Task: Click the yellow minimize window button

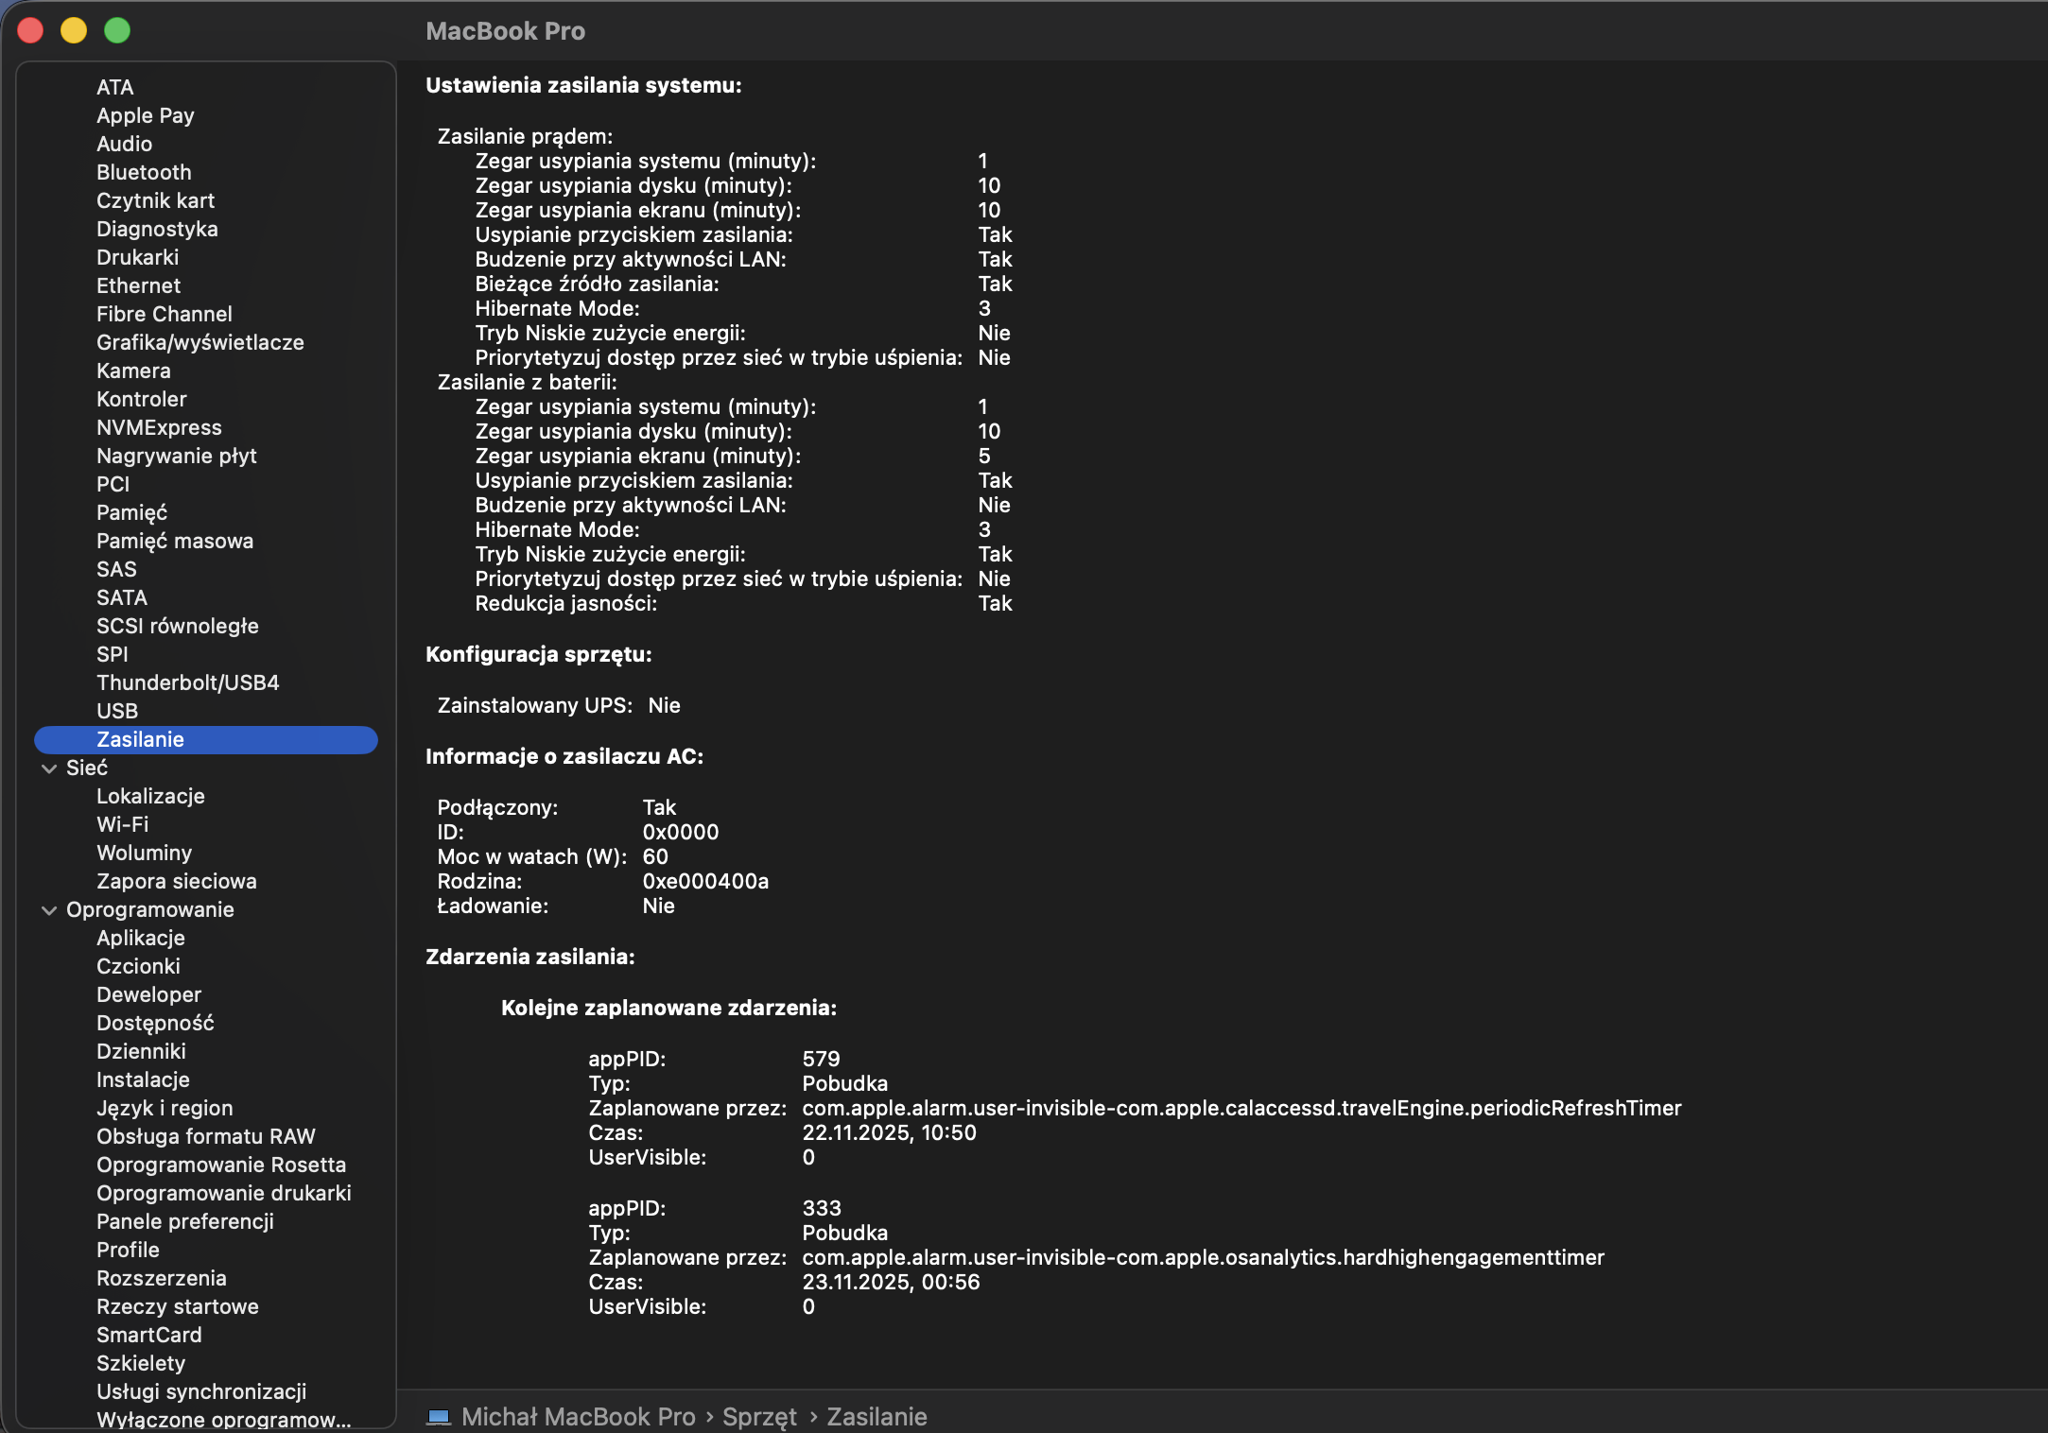Action: 74,30
